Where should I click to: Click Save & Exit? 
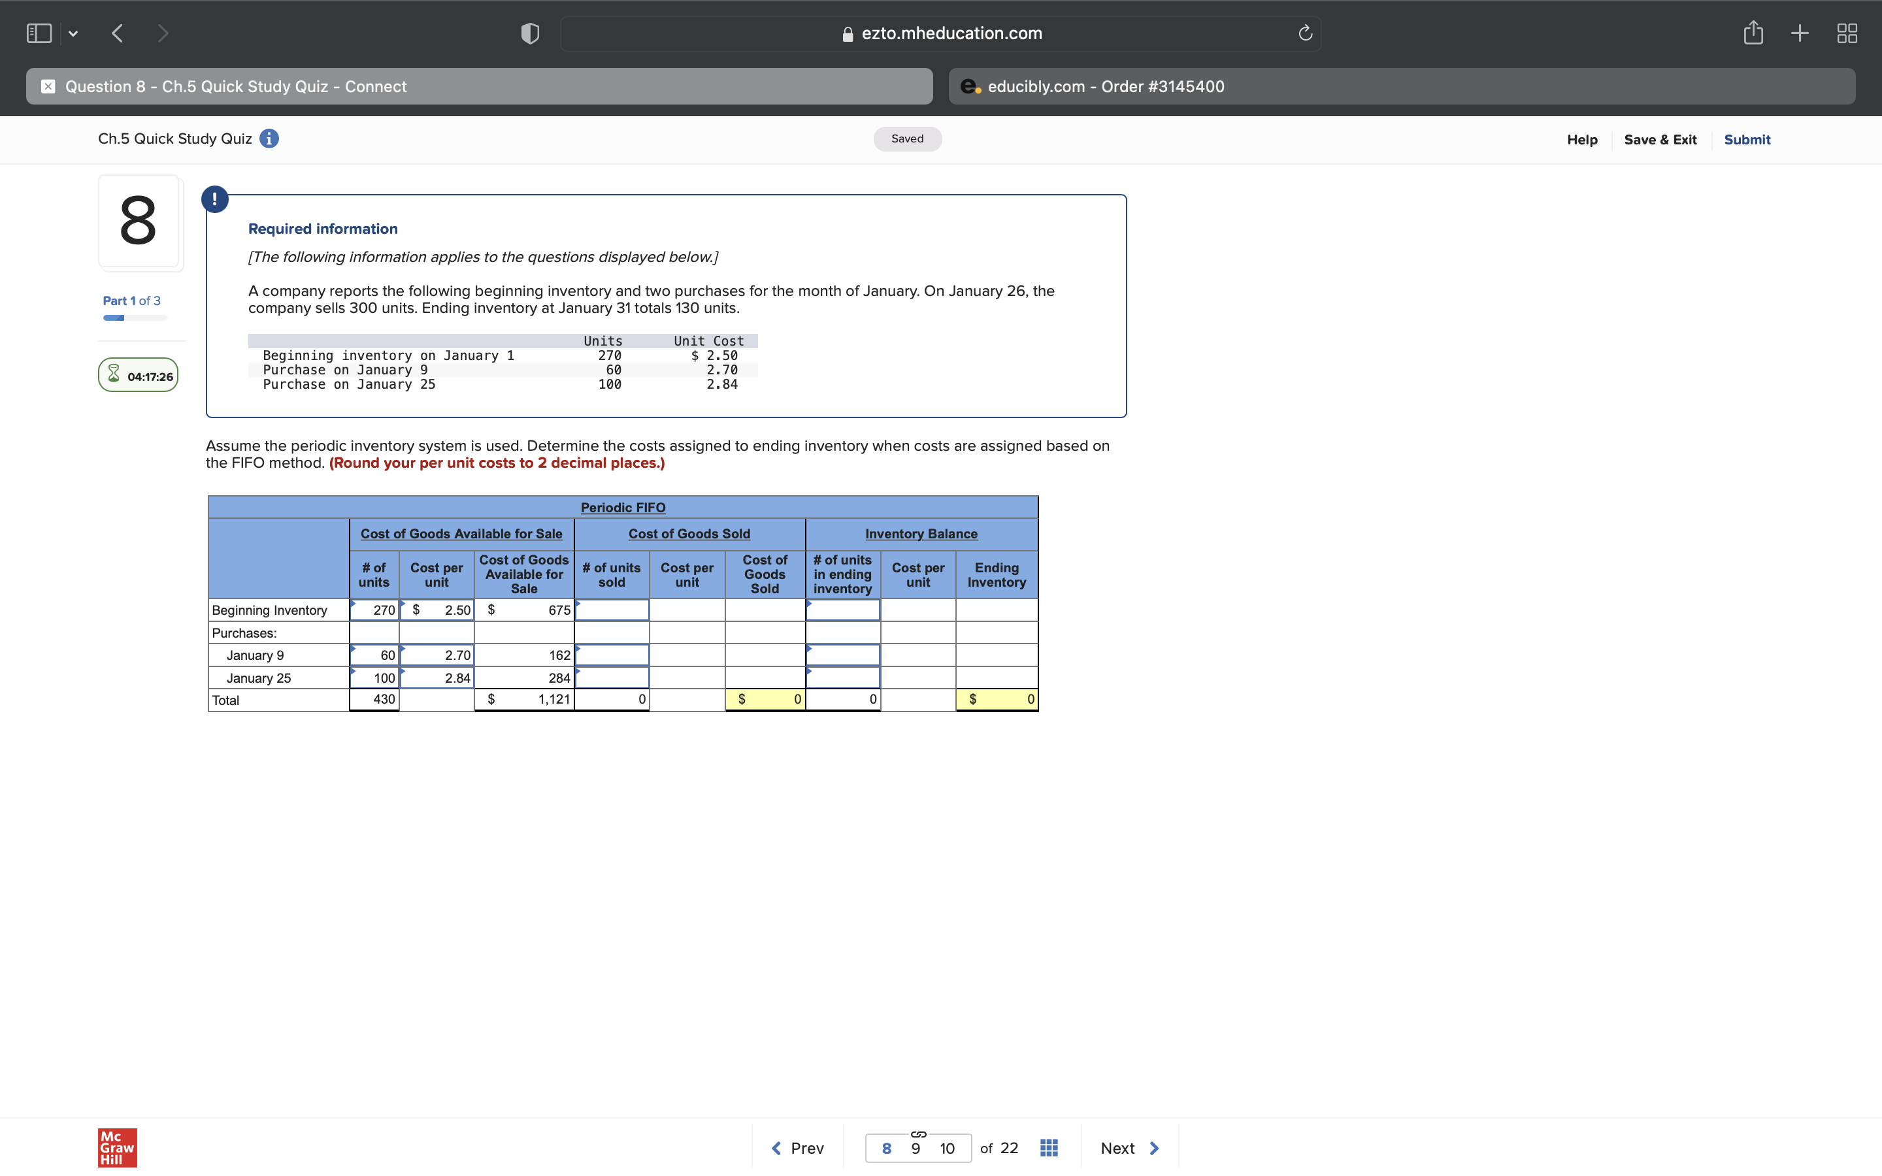pos(1660,139)
